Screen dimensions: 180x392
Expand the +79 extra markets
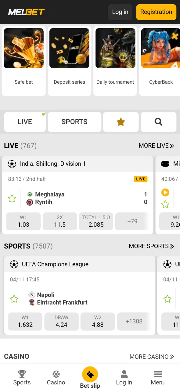tap(132, 221)
